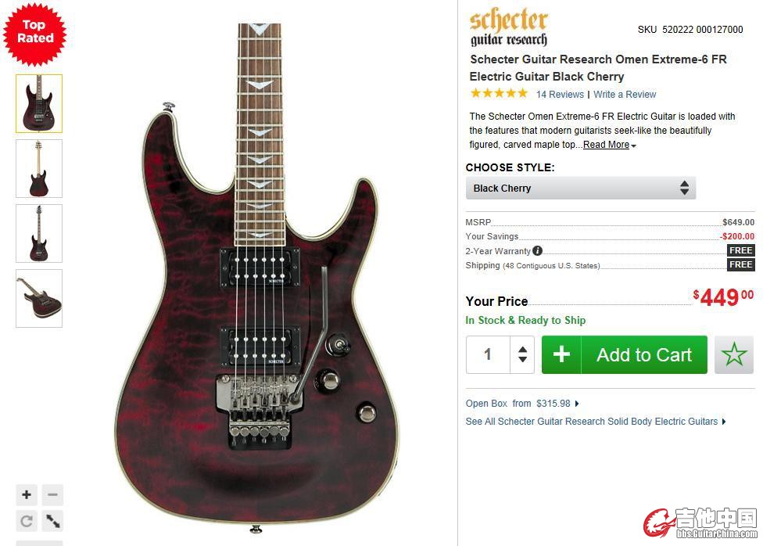Open the Black Cherry style dropdown

(581, 188)
